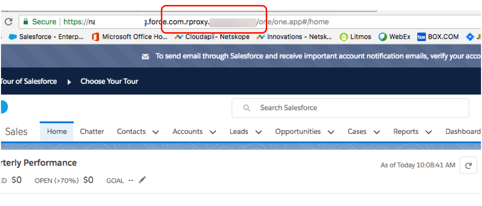Open the Opportunities tab
The image size is (482, 206).
click(x=298, y=132)
